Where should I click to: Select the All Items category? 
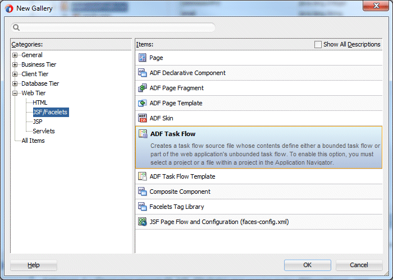coord(33,141)
